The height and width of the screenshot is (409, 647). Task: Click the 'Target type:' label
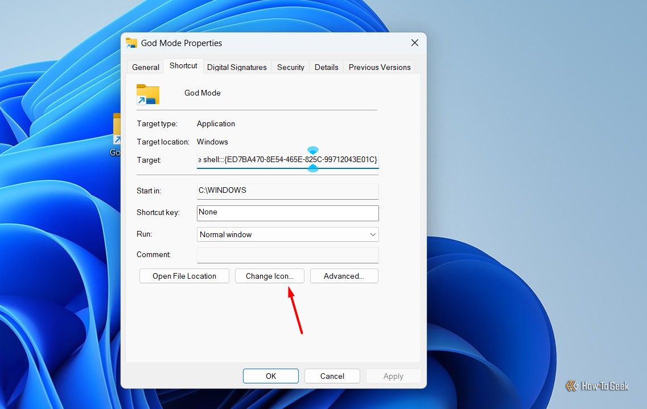tap(157, 123)
